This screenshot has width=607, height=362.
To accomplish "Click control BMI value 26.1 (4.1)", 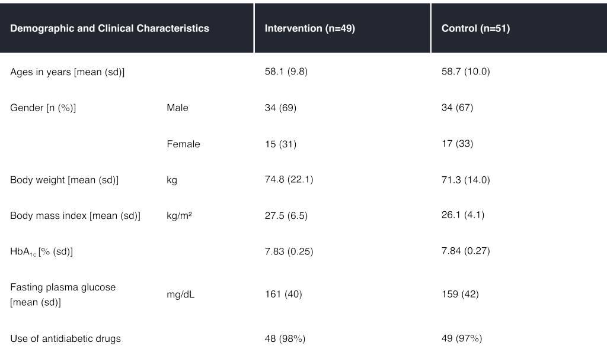I will click(x=463, y=216).
